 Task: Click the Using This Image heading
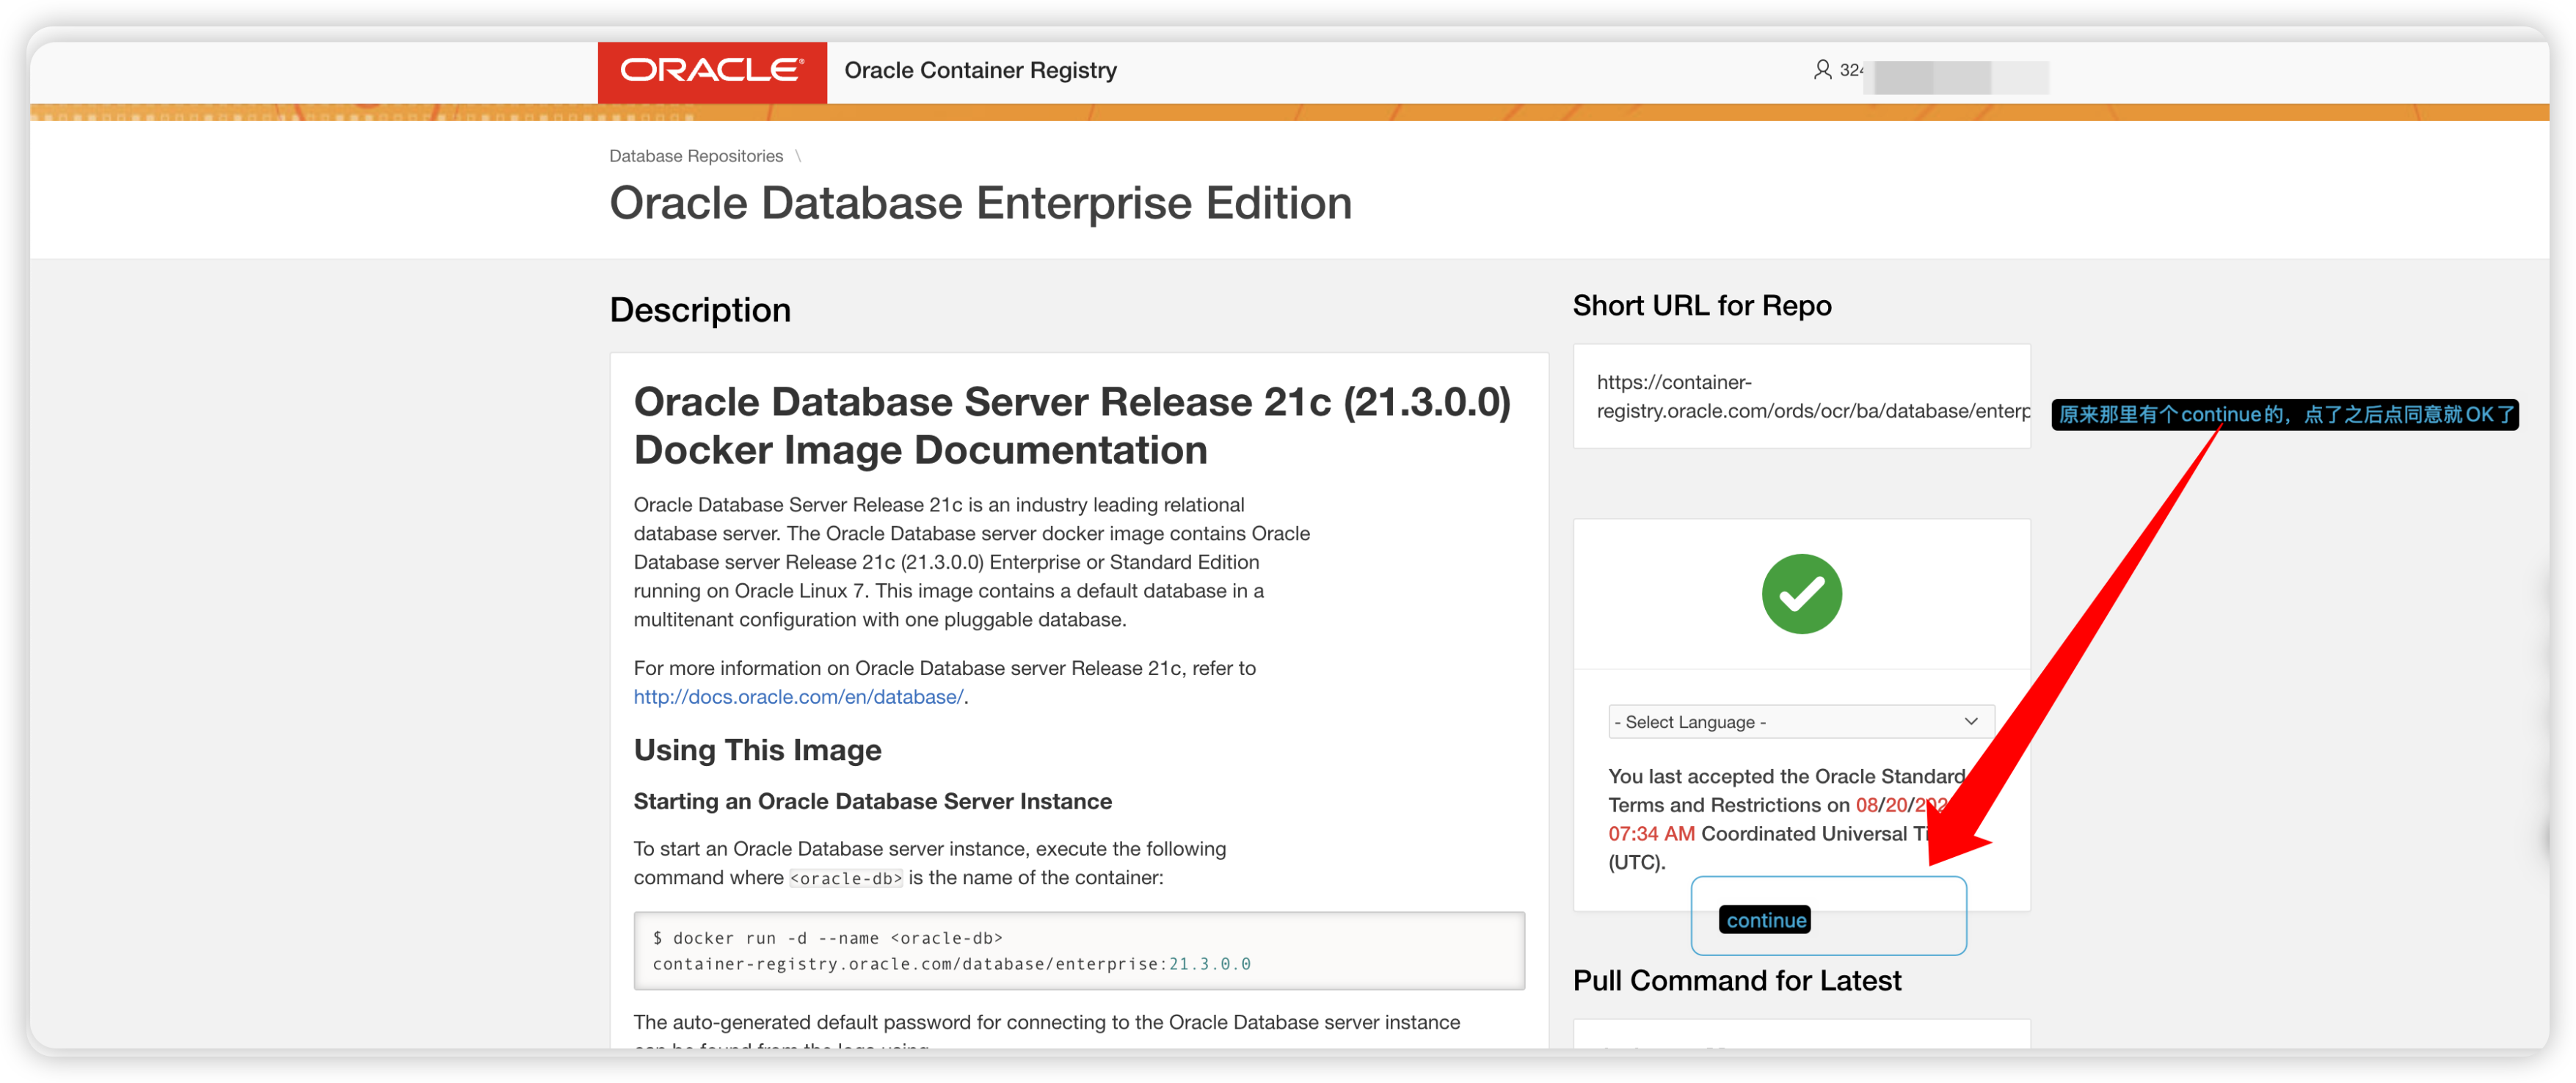point(757,750)
